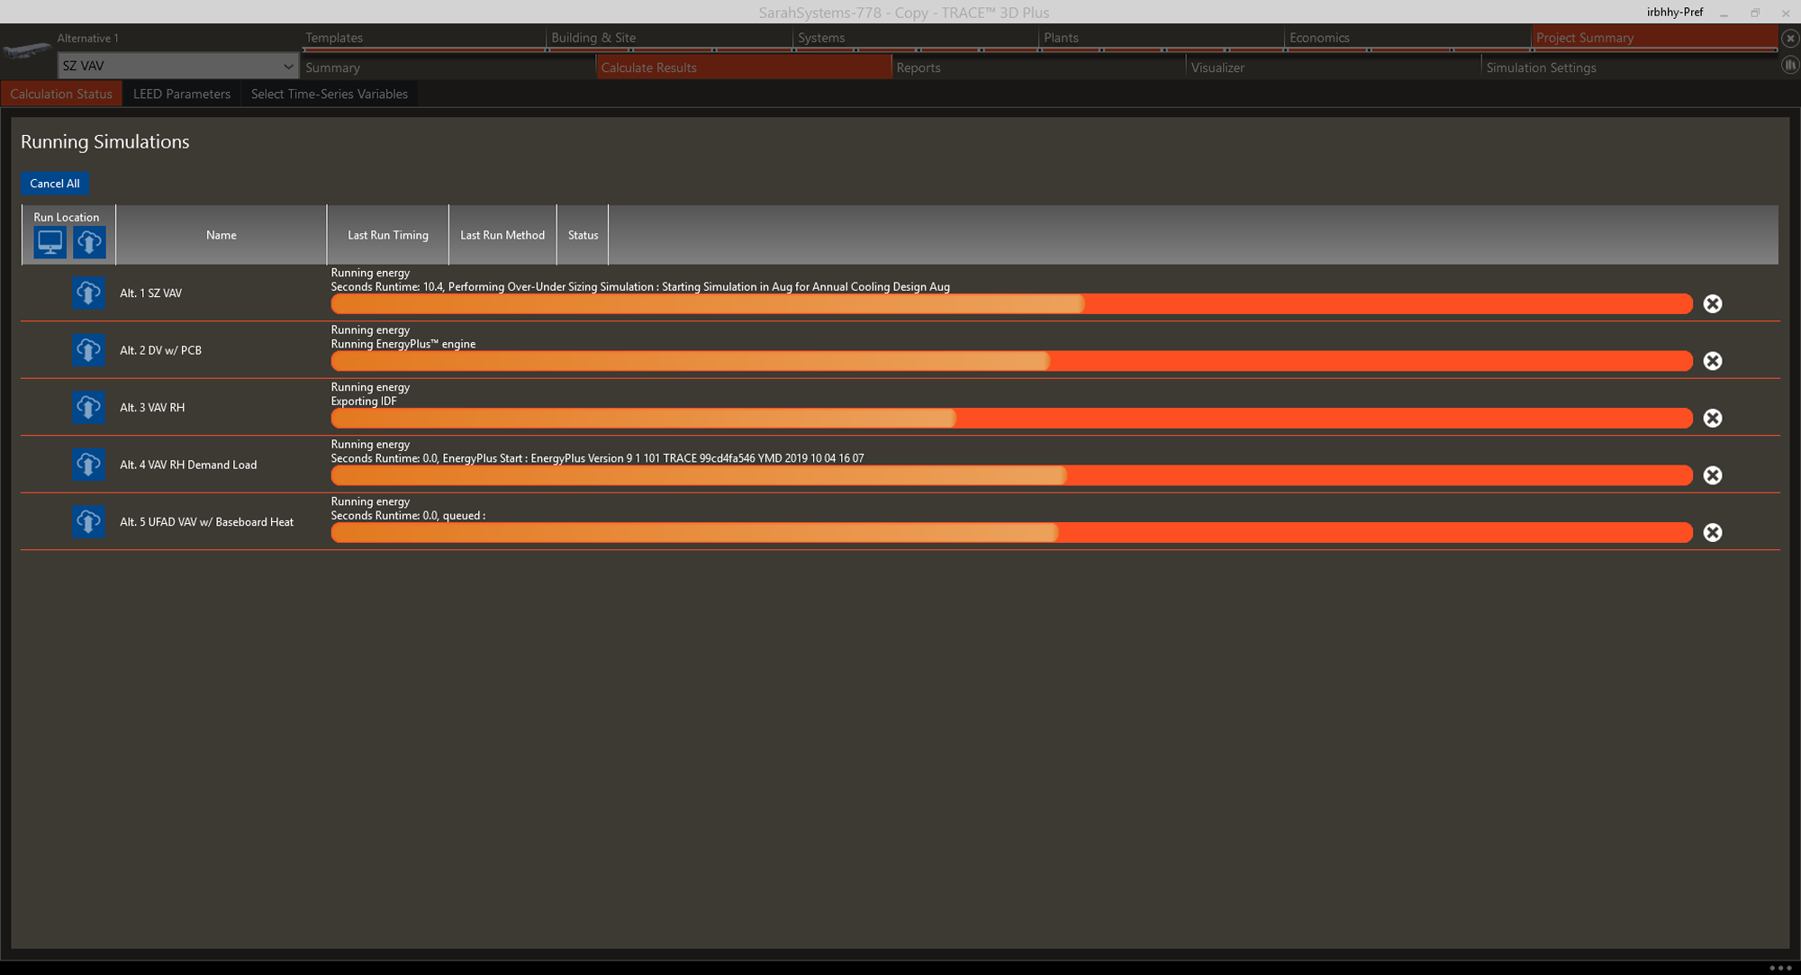Open the Visualizer tab
Image resolution: width=1801 pixels, height=975 pixels.
click(x=1217, y=67)
